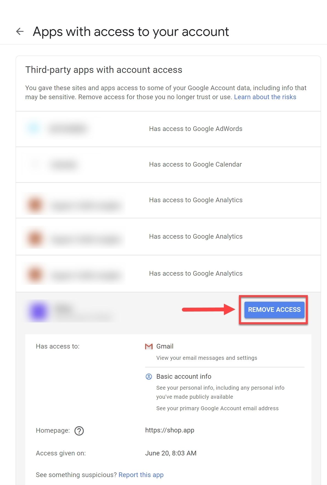Click the Basic account info person icon
Viewport: 327px width, 485px height.
pyautogui.click(x=149, y=377)
